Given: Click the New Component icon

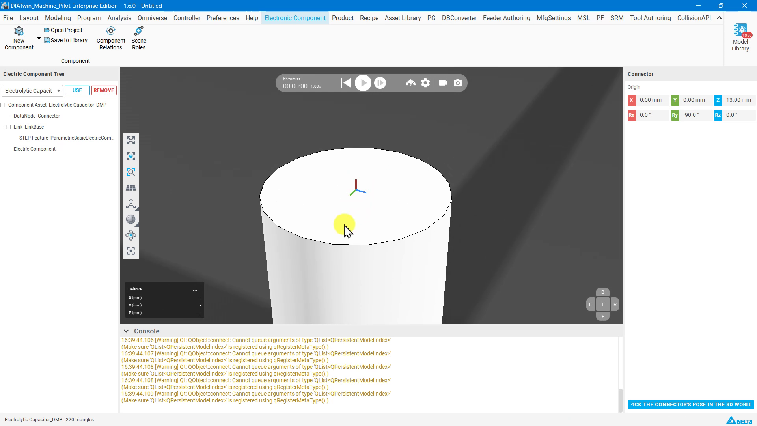Looking at the screenshot, I should (x=19, y=31).
